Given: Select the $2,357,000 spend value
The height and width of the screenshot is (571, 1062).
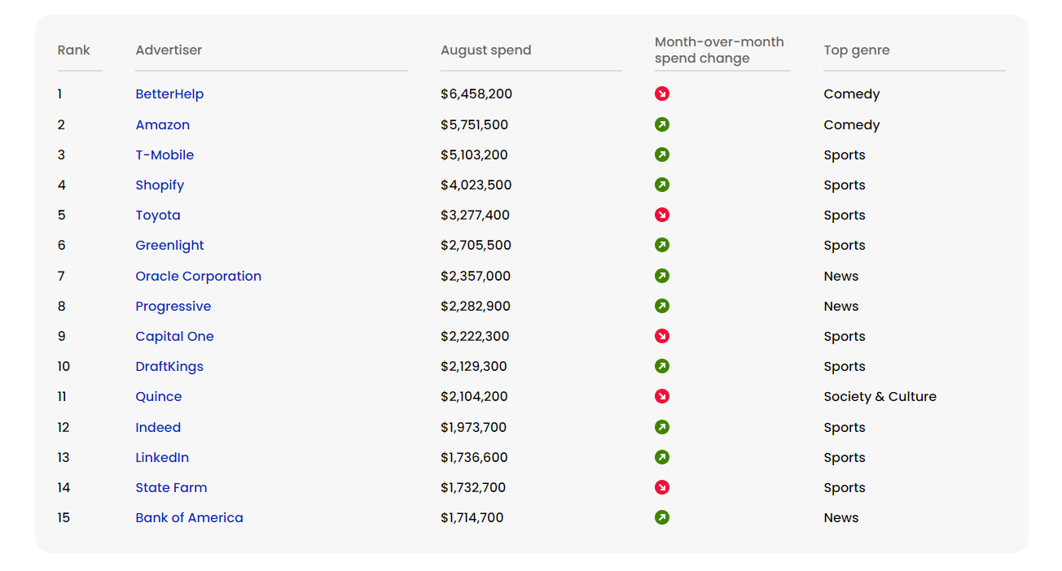Looking at the screenshot, I should click(476, 276).
